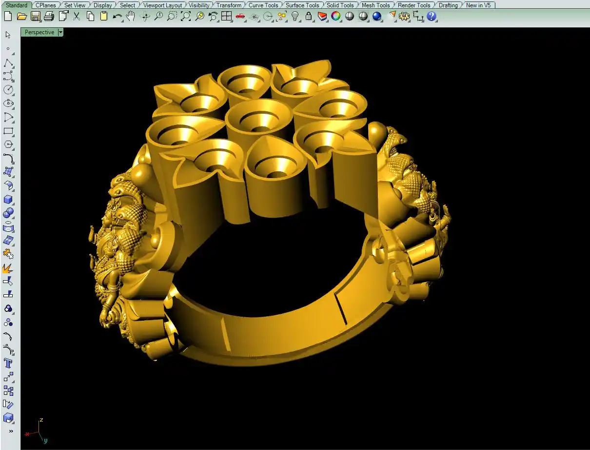Toggle the four-viewport layout icon
The width and height of the screenshot is (590, 450).
pos(226,17)
